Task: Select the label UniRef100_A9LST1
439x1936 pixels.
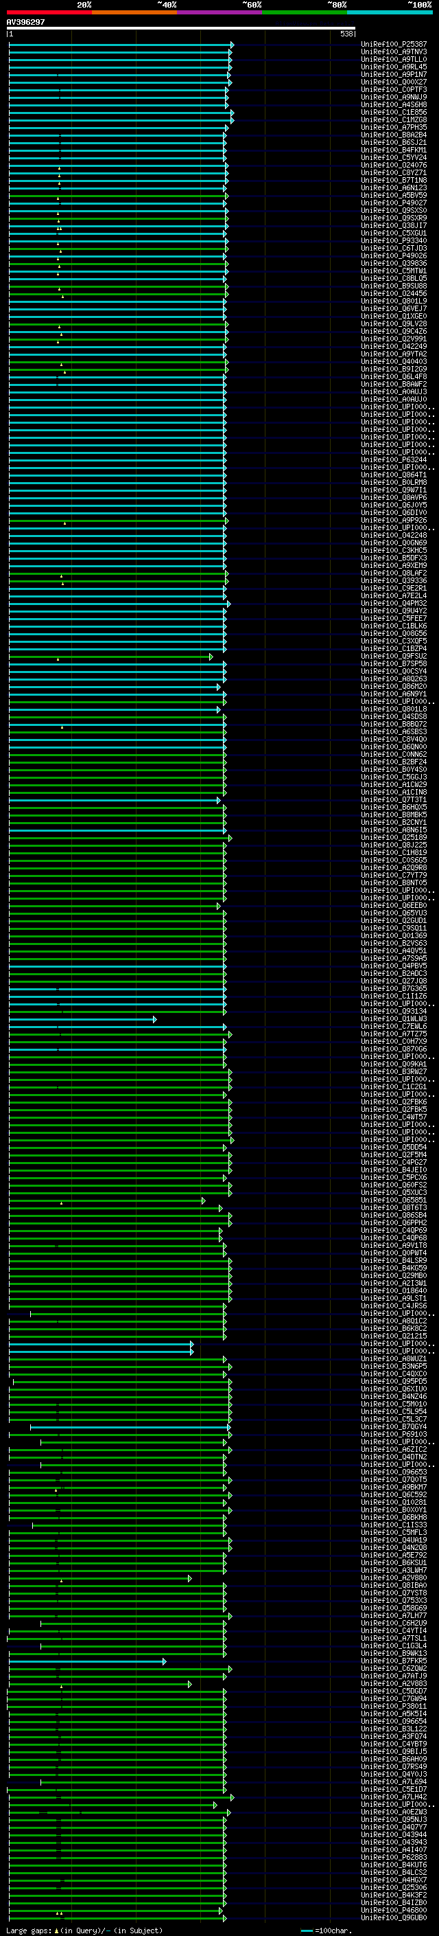Action: click(x=393, y=1298)
